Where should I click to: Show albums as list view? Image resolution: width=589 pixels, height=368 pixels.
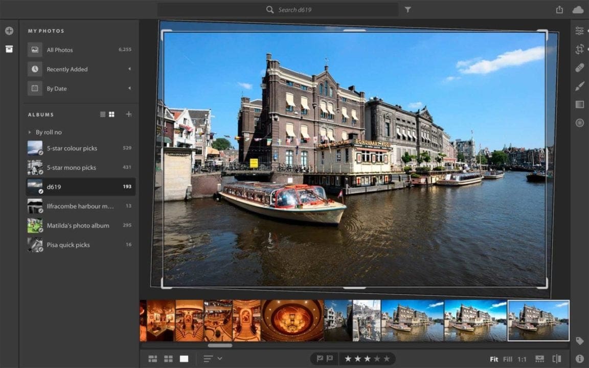pos(103,114)
